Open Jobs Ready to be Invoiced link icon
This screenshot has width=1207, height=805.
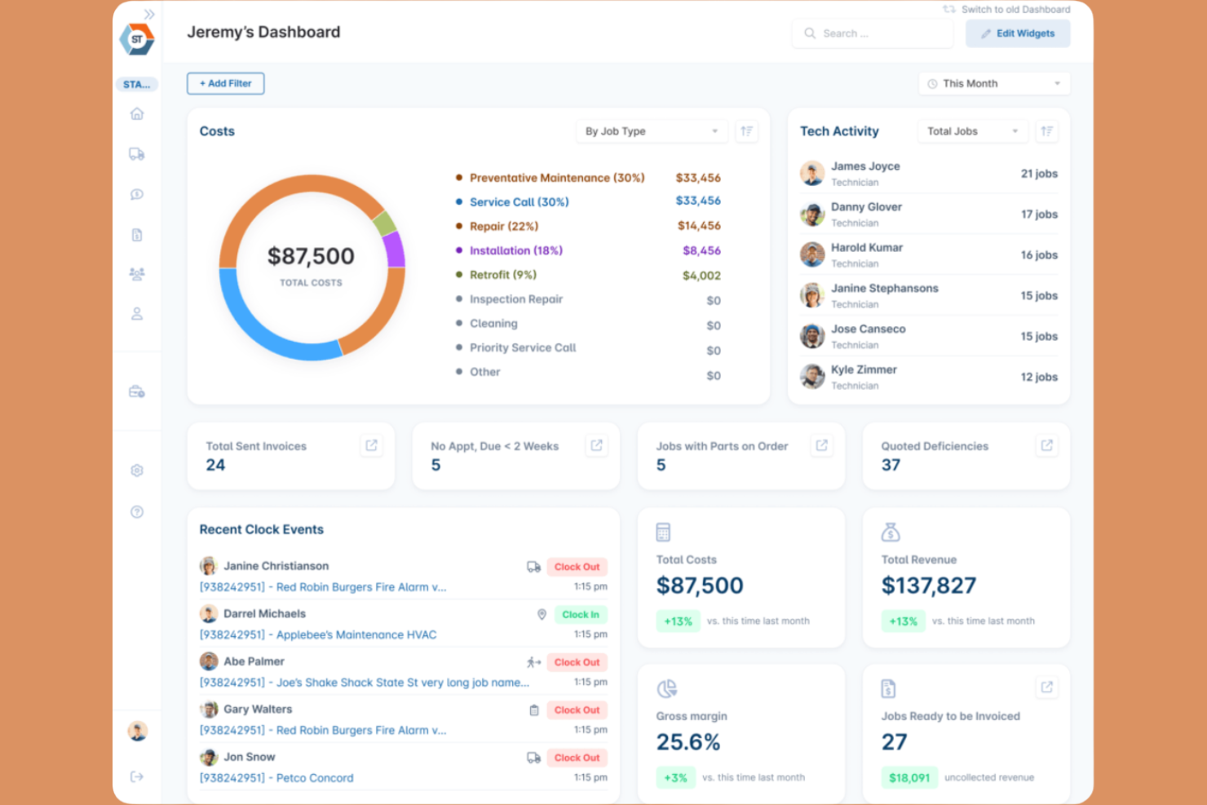(1046, 687)
